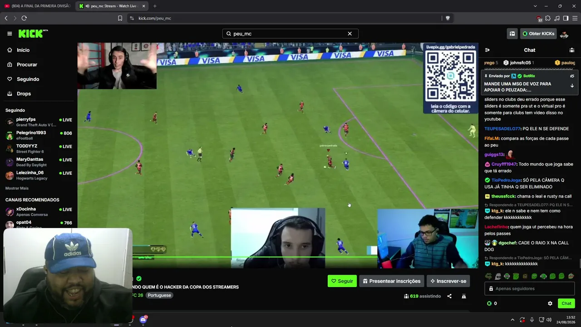The width and height of the screenshot is (581, 327).
Task: Select the last emote in chat emote bar
Action: (x=571, y=276)
